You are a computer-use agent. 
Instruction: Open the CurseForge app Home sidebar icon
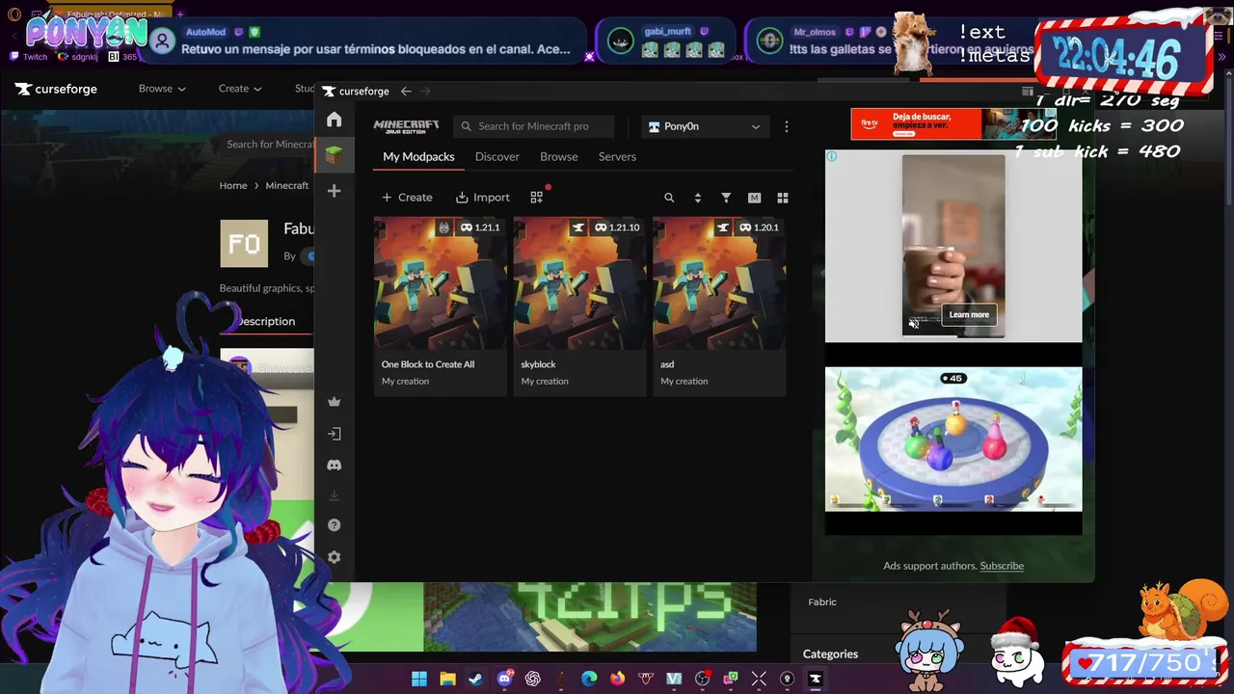point(334,120)
